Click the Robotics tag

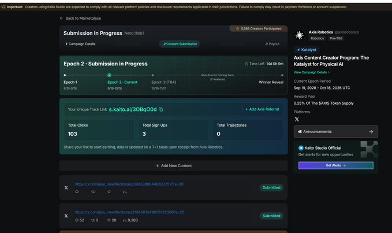(318, 38)
